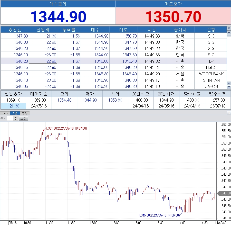Viewport: 231px width, 225px height.
Task: Click the plus icon above the chart
Action: pyautogui.click(x=229, y=113)
